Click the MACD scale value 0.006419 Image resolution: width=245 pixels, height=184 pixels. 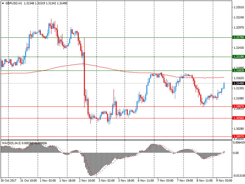(x=239, y=143)
